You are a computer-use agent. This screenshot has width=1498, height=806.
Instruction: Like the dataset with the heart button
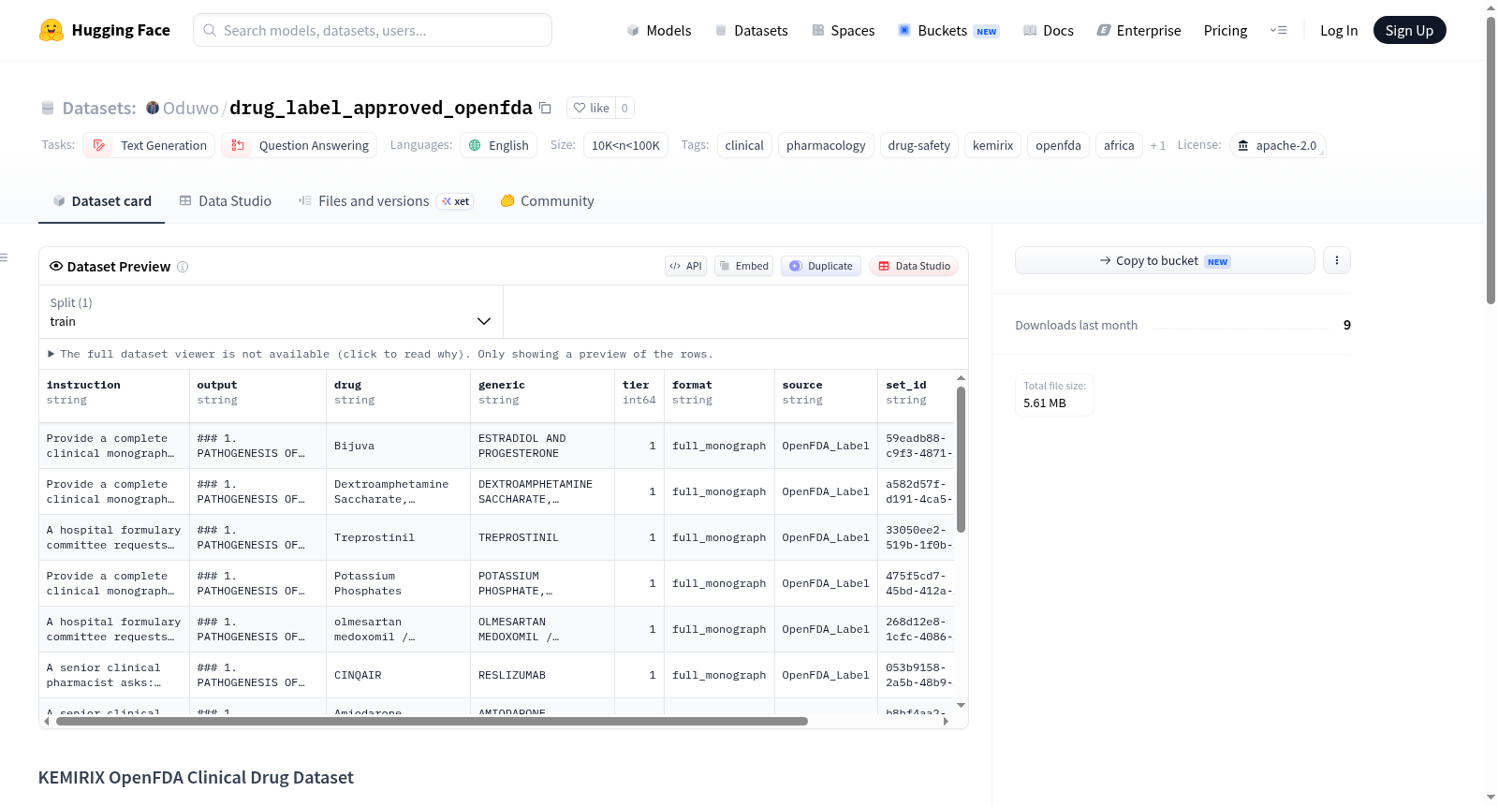[591, 108]
